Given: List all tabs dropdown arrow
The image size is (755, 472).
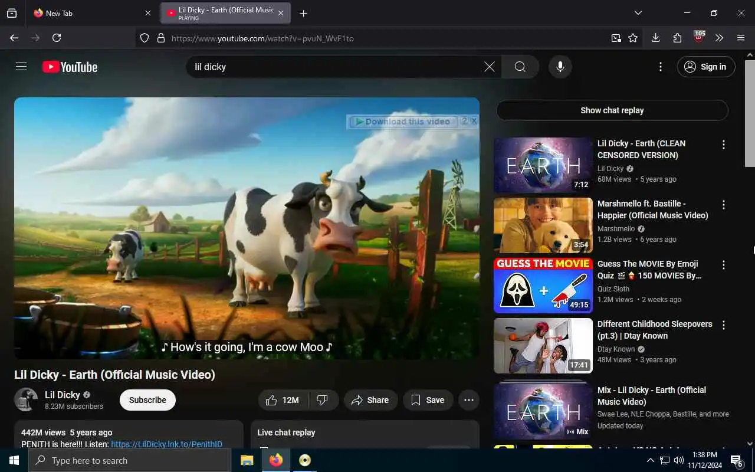Looking at the screenshot, I should 638,13.
